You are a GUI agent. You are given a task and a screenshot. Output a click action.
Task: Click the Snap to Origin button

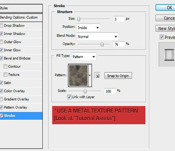[118, 76]
